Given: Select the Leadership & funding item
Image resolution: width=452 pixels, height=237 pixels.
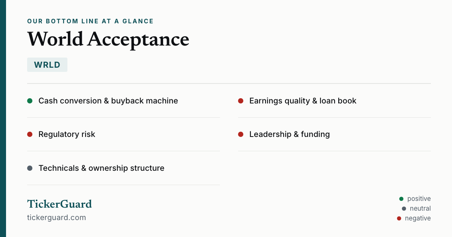Looking at the screenshot, I should click(x=334, y=134).
